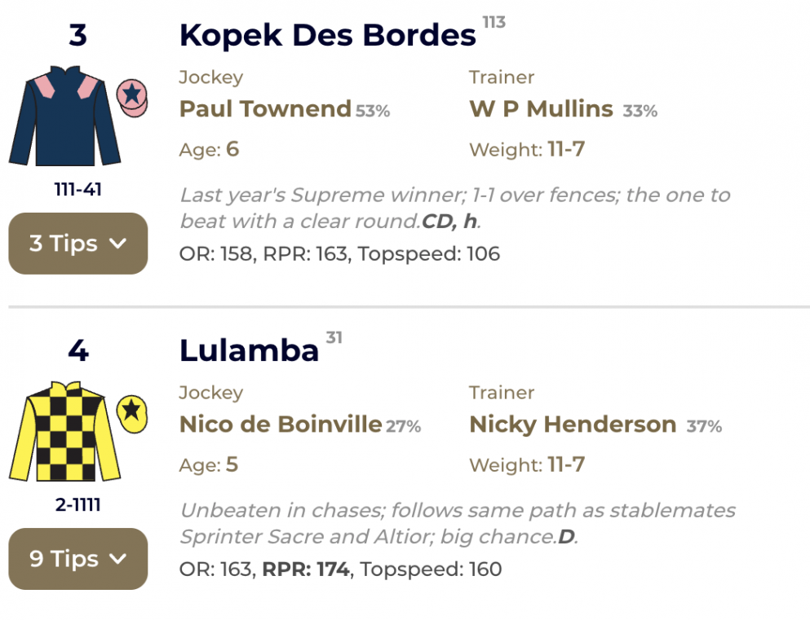Click Lulamba yellow and black checked silks
810x620 pixels.
(65, 431)
